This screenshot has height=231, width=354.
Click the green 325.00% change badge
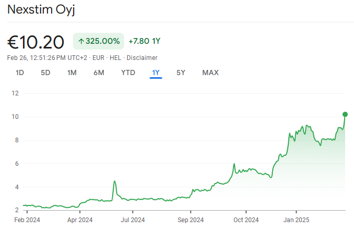99,41
